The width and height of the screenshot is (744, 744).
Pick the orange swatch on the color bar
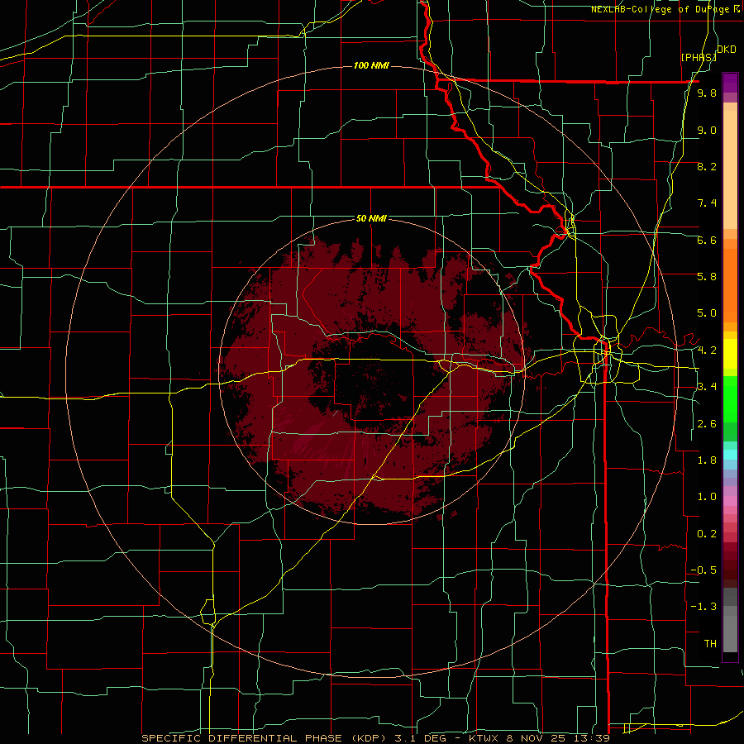tap(730, 284)
